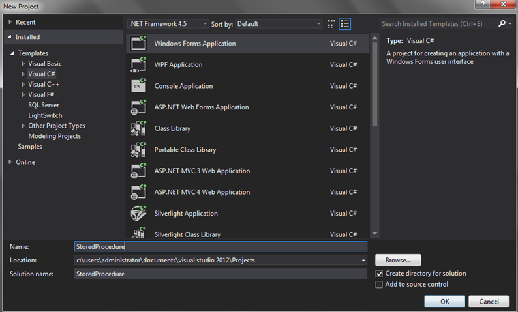Click the Console Application template icon
This screenshot has height=312, width=518.
point(138,86)
